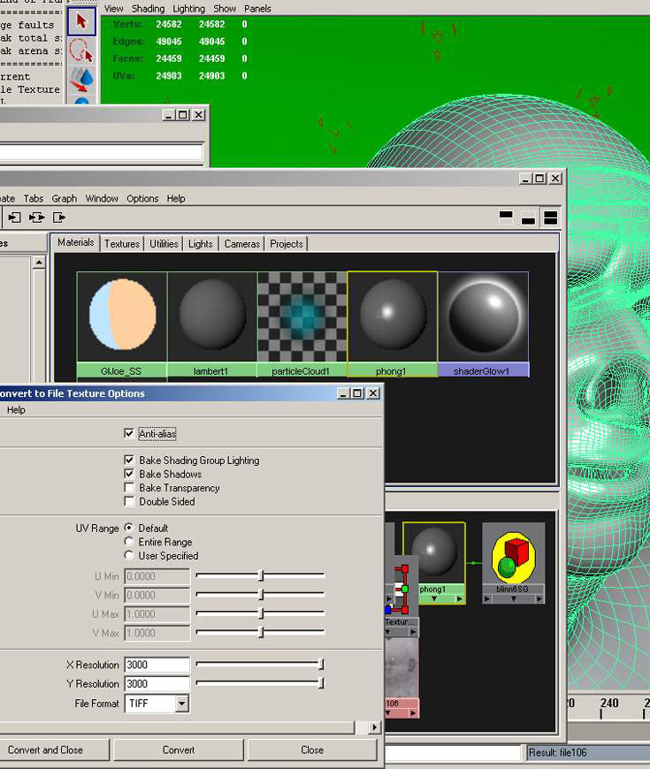Viewport: 650px width, 769px height.
Task: Activate the Lasso selection tool
Action: click(81, 49)
